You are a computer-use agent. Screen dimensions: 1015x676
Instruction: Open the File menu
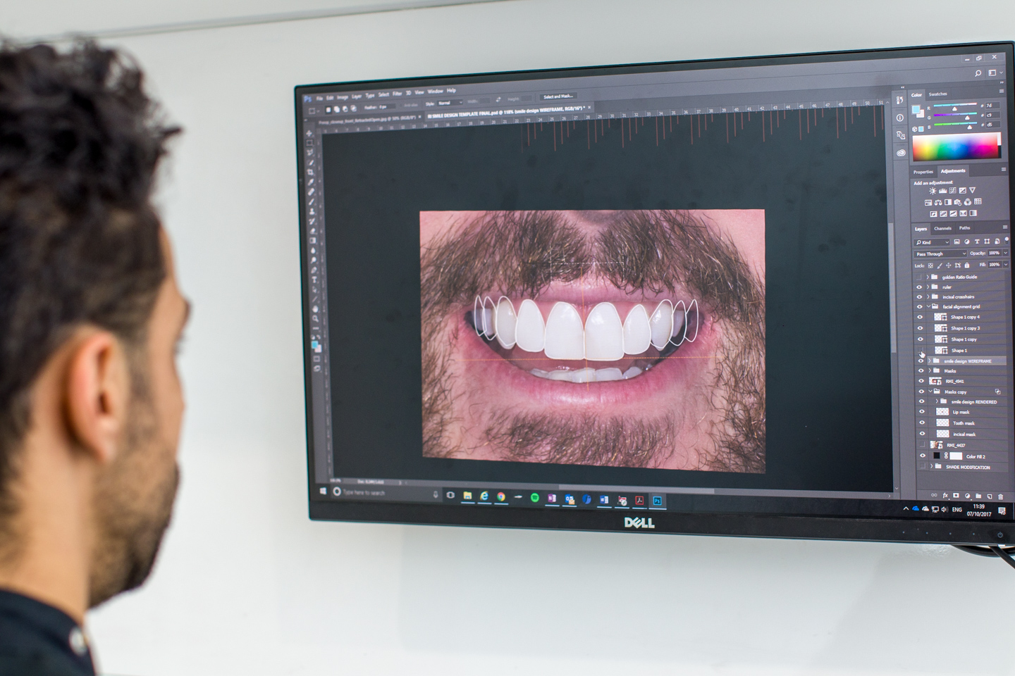pyautogui.click(x=319, y=98)
